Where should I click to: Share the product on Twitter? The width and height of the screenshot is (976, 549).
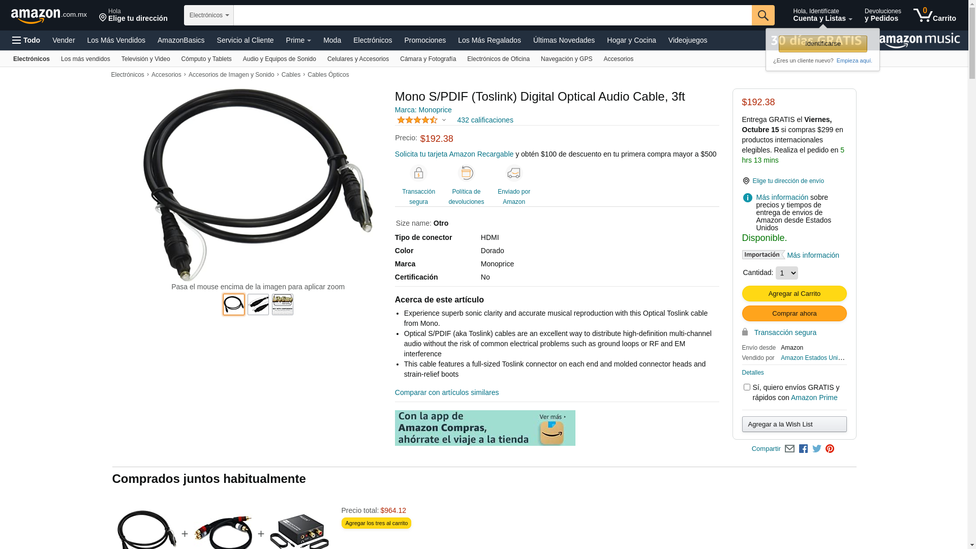tap(817, 449)
